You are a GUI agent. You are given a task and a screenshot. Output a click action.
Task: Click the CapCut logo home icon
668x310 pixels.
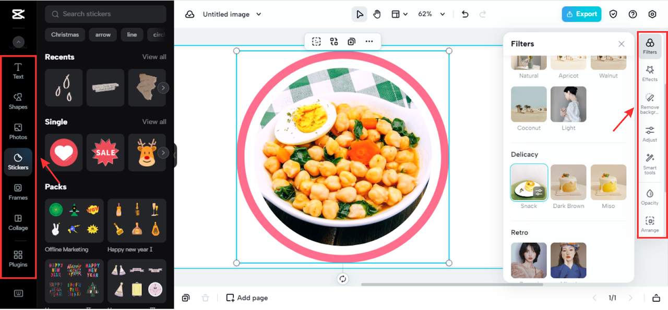pos(18,14)
